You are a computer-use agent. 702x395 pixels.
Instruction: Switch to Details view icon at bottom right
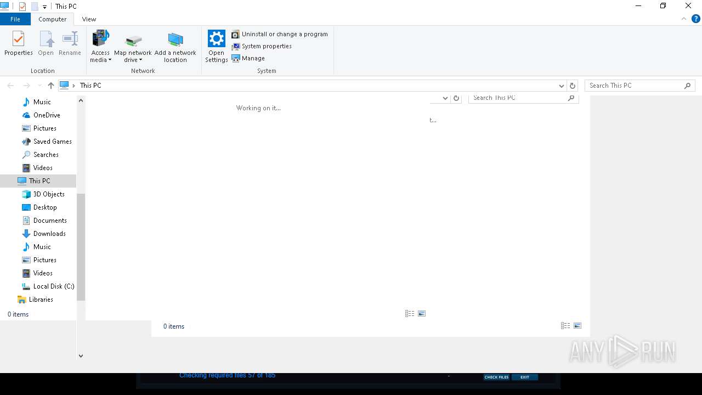point(565,326)
